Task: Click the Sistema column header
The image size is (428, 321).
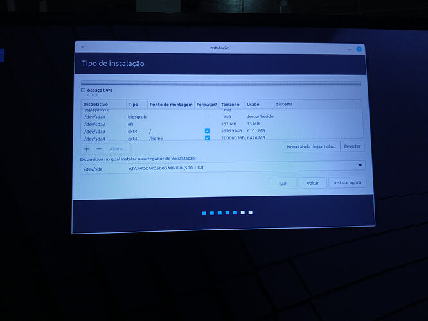Action: [318, 104]
